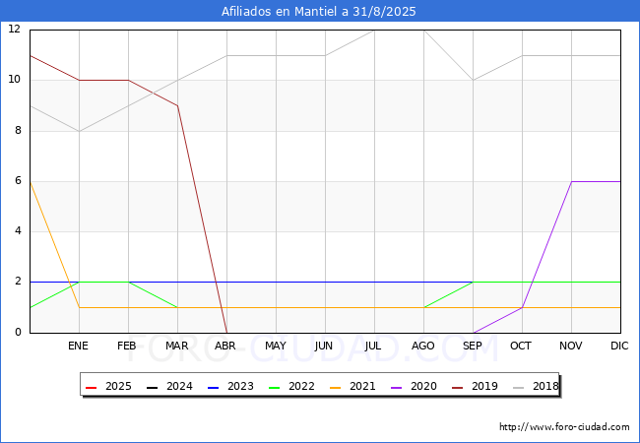Viewport: 640px width, 443px height.
Task: Open the foro-ciudad.com URL link
Action: 564,427
